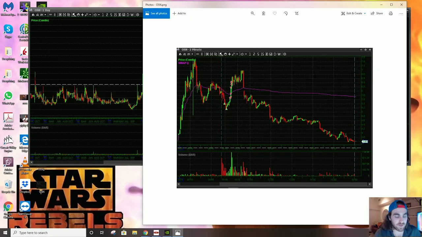
Task: Click first chart-style icon in OSN 1 Day toolbar
Action: tap(33, 15)
